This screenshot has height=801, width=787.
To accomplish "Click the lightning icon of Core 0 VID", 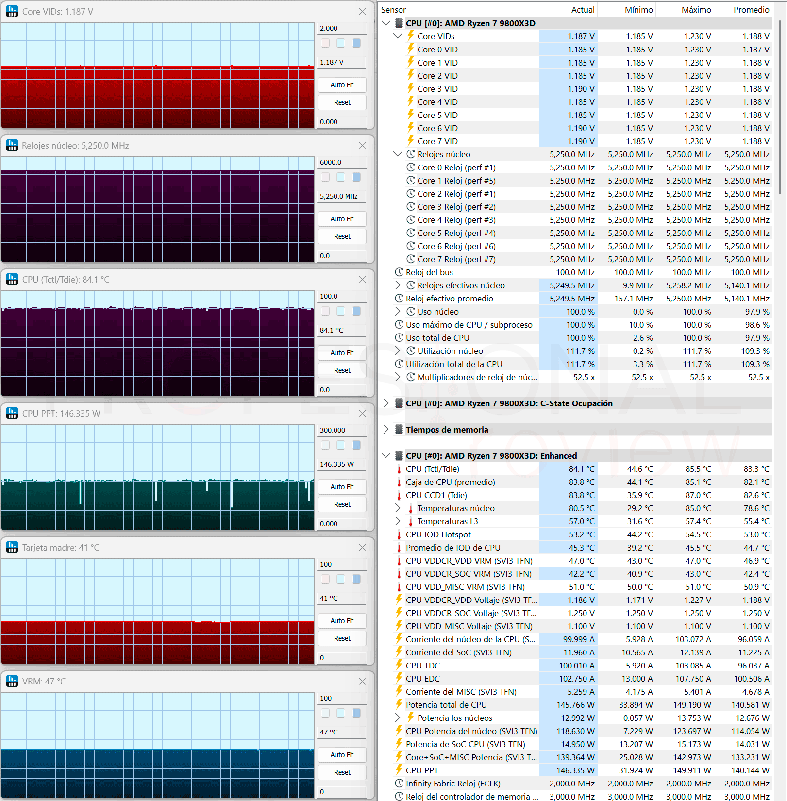I will pyautogui.click(x=411, y=49).
